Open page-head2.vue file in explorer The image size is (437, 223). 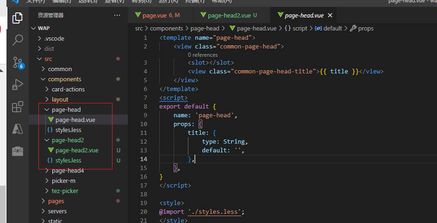click(x=76, y=150)
